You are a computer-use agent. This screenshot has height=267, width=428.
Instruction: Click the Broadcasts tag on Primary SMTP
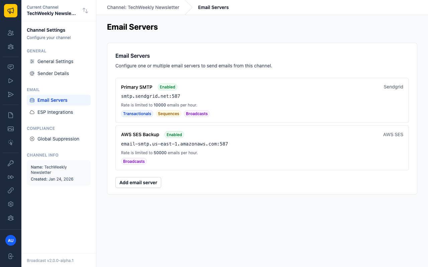click(x=197, y=114)
